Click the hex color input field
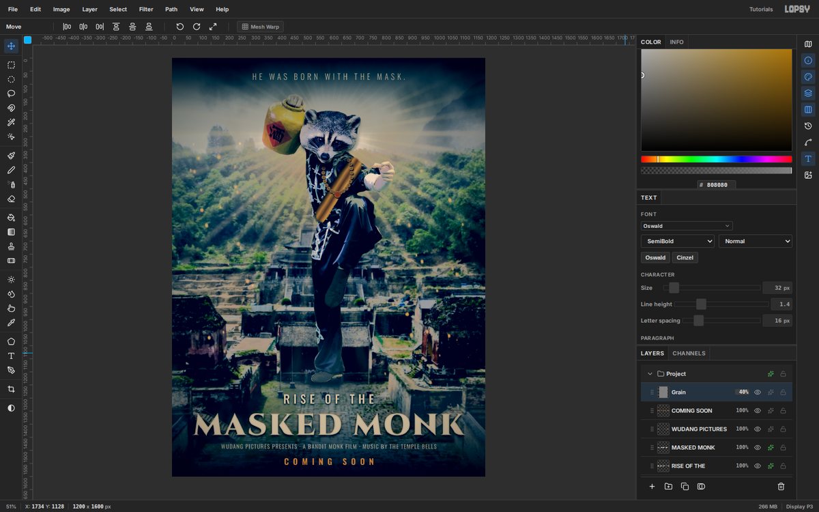The height and width of the screenshot is (512, 819). click(717, 185)
